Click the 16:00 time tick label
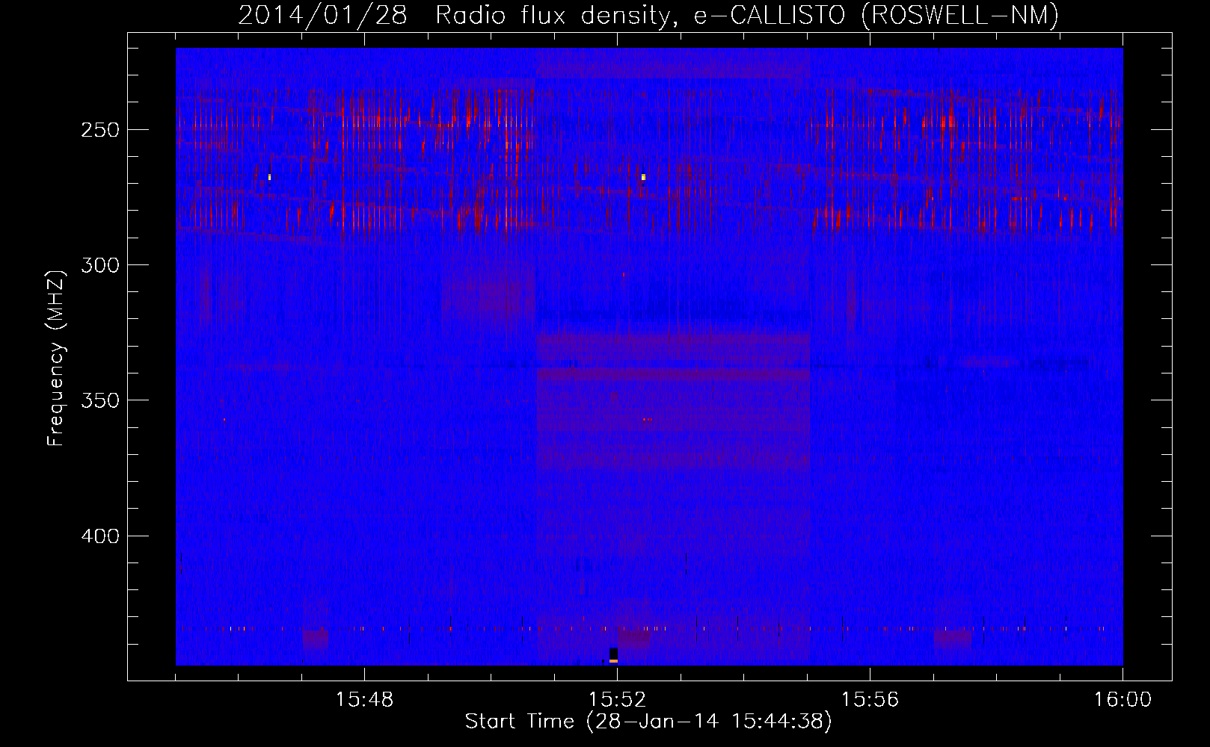 coord(1123,700)
